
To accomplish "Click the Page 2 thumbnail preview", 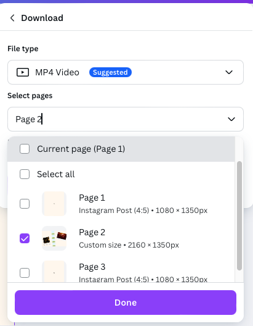I will [x=54, y=238].
